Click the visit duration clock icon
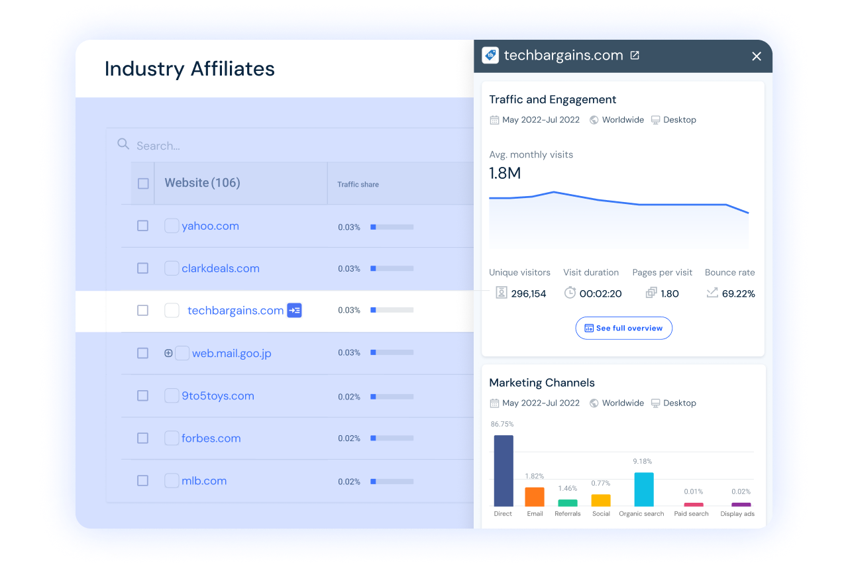This screenshot has width=848, height=567. 570,293
